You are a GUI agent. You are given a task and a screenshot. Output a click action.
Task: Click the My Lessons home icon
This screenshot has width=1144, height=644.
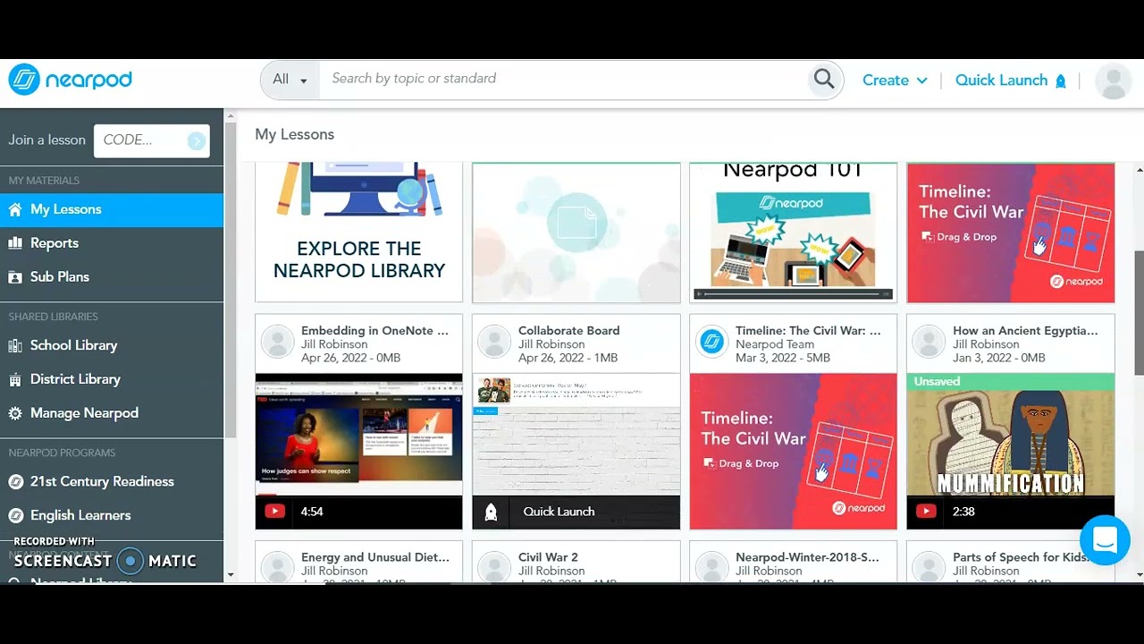coord(15,209)
